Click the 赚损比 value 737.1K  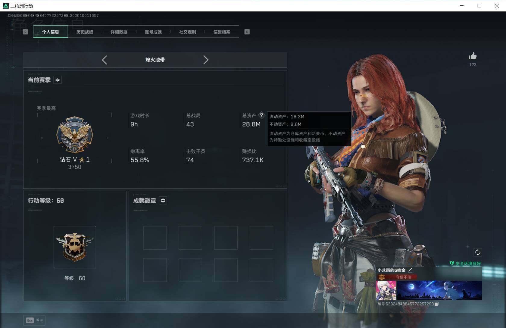[x=253, y=160]
